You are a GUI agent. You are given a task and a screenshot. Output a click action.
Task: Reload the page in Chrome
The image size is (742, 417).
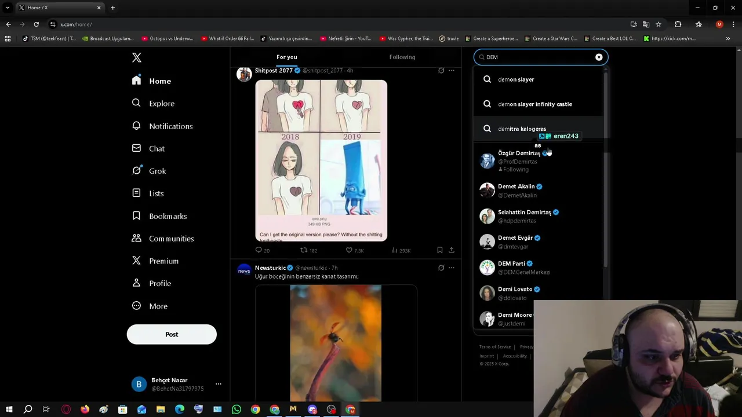pyautogui.click(x=36, y=24)
